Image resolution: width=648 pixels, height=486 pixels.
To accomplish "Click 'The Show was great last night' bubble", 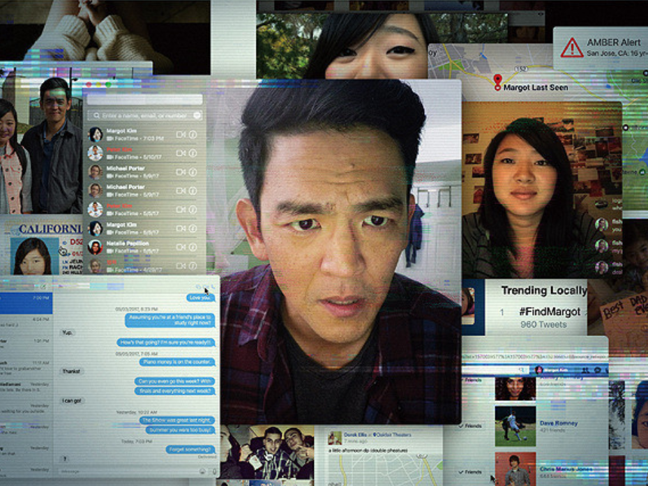I will (177, 420).
